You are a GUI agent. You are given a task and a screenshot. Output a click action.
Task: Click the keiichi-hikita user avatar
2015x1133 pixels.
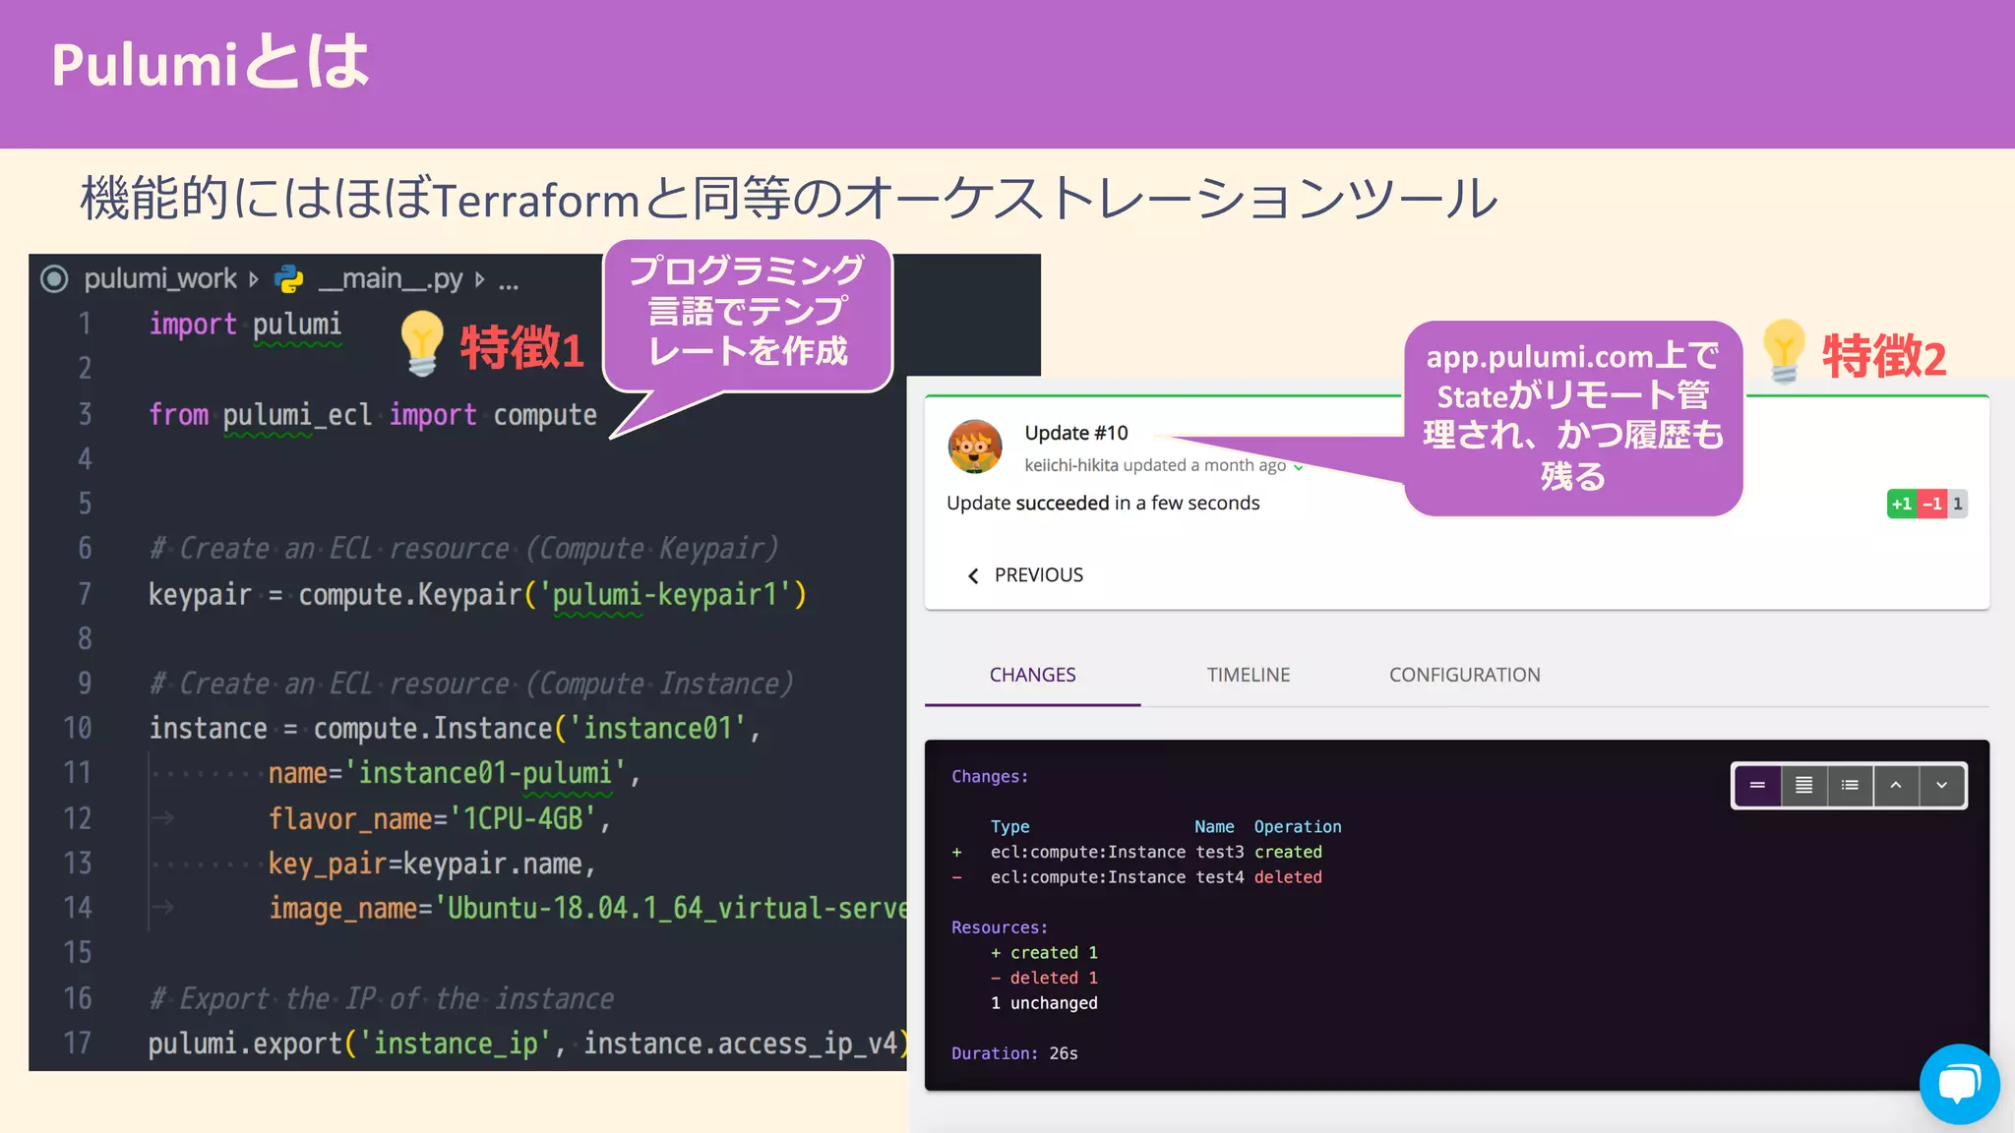(x=975, y=447)
